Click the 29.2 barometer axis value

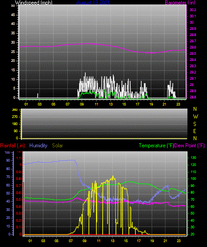pos(193,72)
